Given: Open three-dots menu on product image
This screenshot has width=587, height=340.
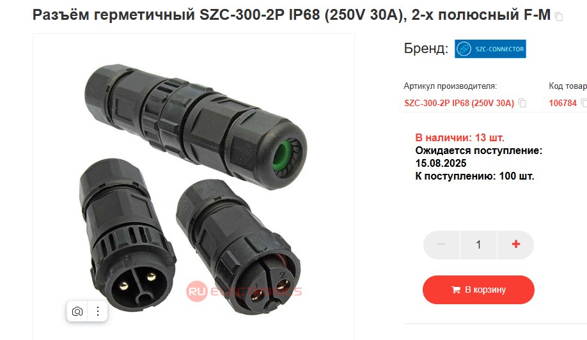Looking at the screenshot, I should click(98, 311).
